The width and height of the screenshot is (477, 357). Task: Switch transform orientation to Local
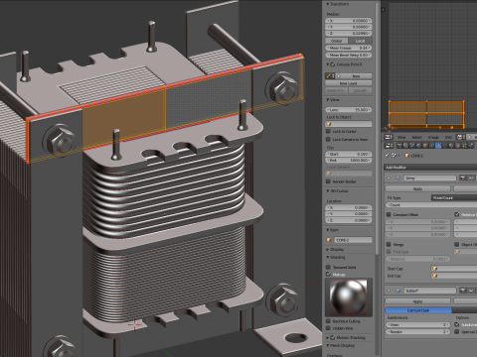[x=360, y=41]
